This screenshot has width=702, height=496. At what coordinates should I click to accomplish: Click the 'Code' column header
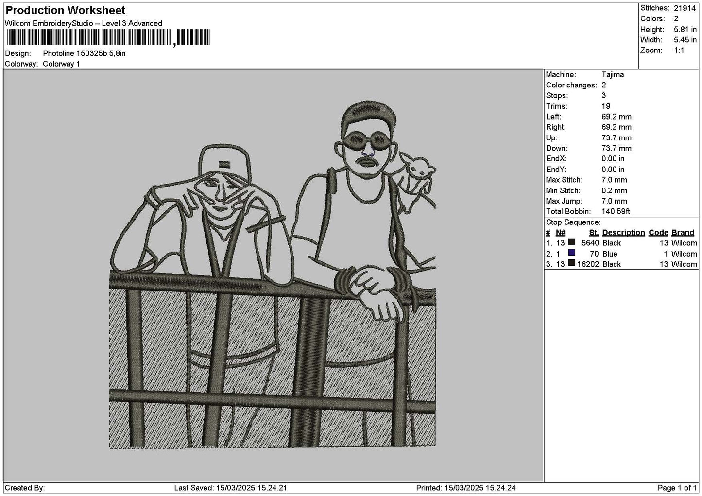click(x=658, y=233)
